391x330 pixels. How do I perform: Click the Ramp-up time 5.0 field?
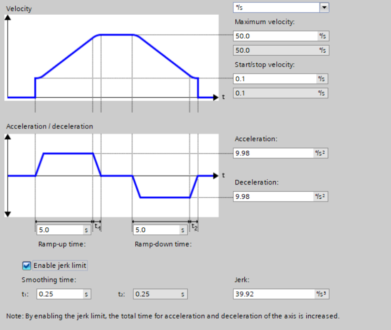[64, 230]
